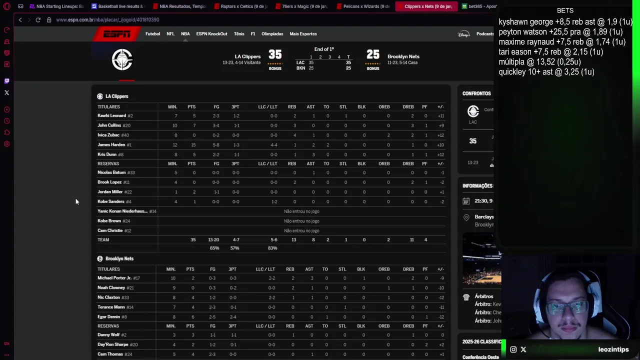Viewport: 640px width, 360px height.
Task: Open Day'Ron Sharpe player link
Action: 113,344
